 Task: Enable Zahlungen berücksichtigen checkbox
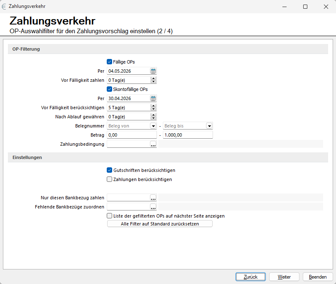[x=110, y=179]
